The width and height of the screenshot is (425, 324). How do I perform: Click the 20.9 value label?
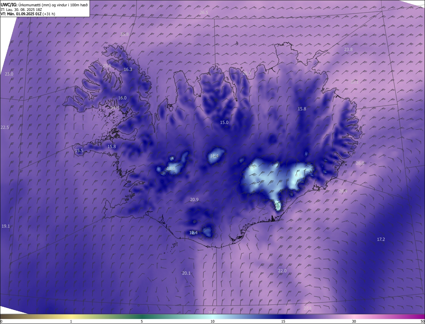194,199
